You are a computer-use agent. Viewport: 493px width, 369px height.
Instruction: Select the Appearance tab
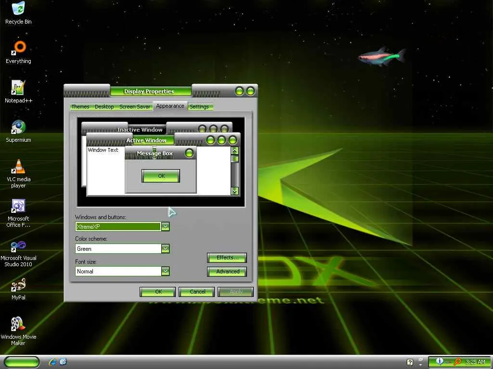pyautogui.click(x=170, y=106)
